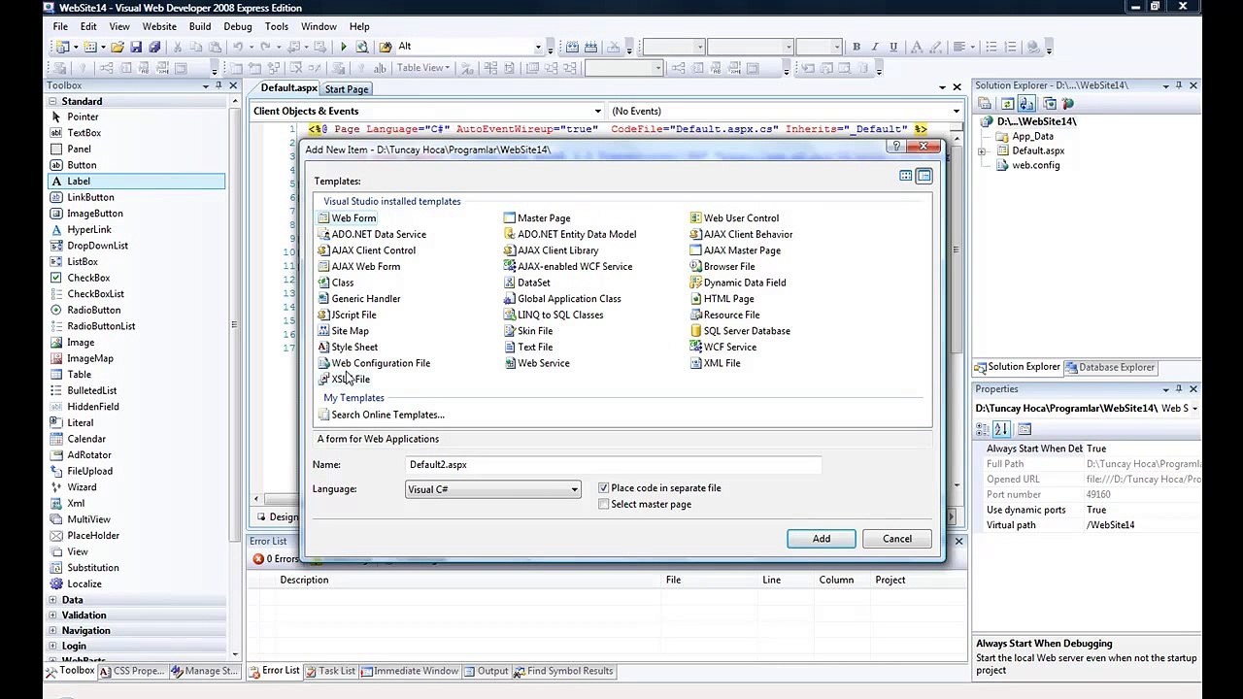Open the Find Symbol Results tab
This screenshot has width=1243, height=699.
(563, 671)
